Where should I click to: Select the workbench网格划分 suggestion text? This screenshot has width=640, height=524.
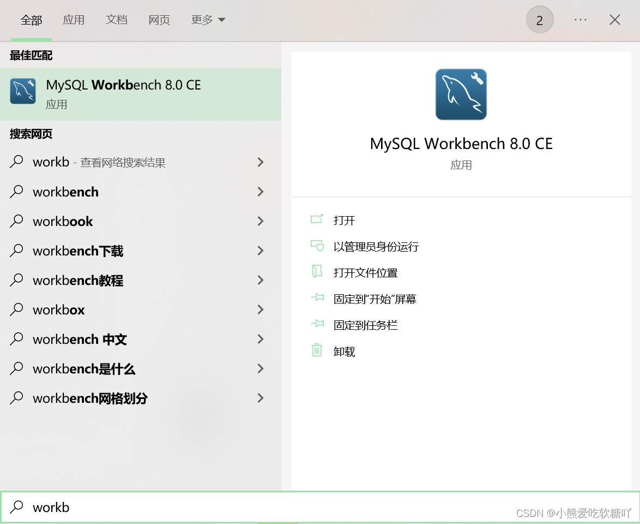click(90, 398)
